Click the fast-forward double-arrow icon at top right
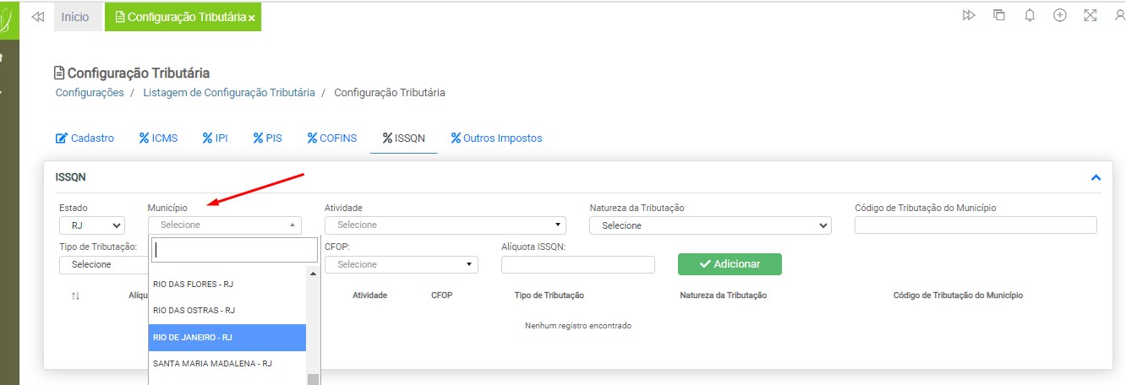This screenshot has height=385, width=1126. tap(969, 16)
